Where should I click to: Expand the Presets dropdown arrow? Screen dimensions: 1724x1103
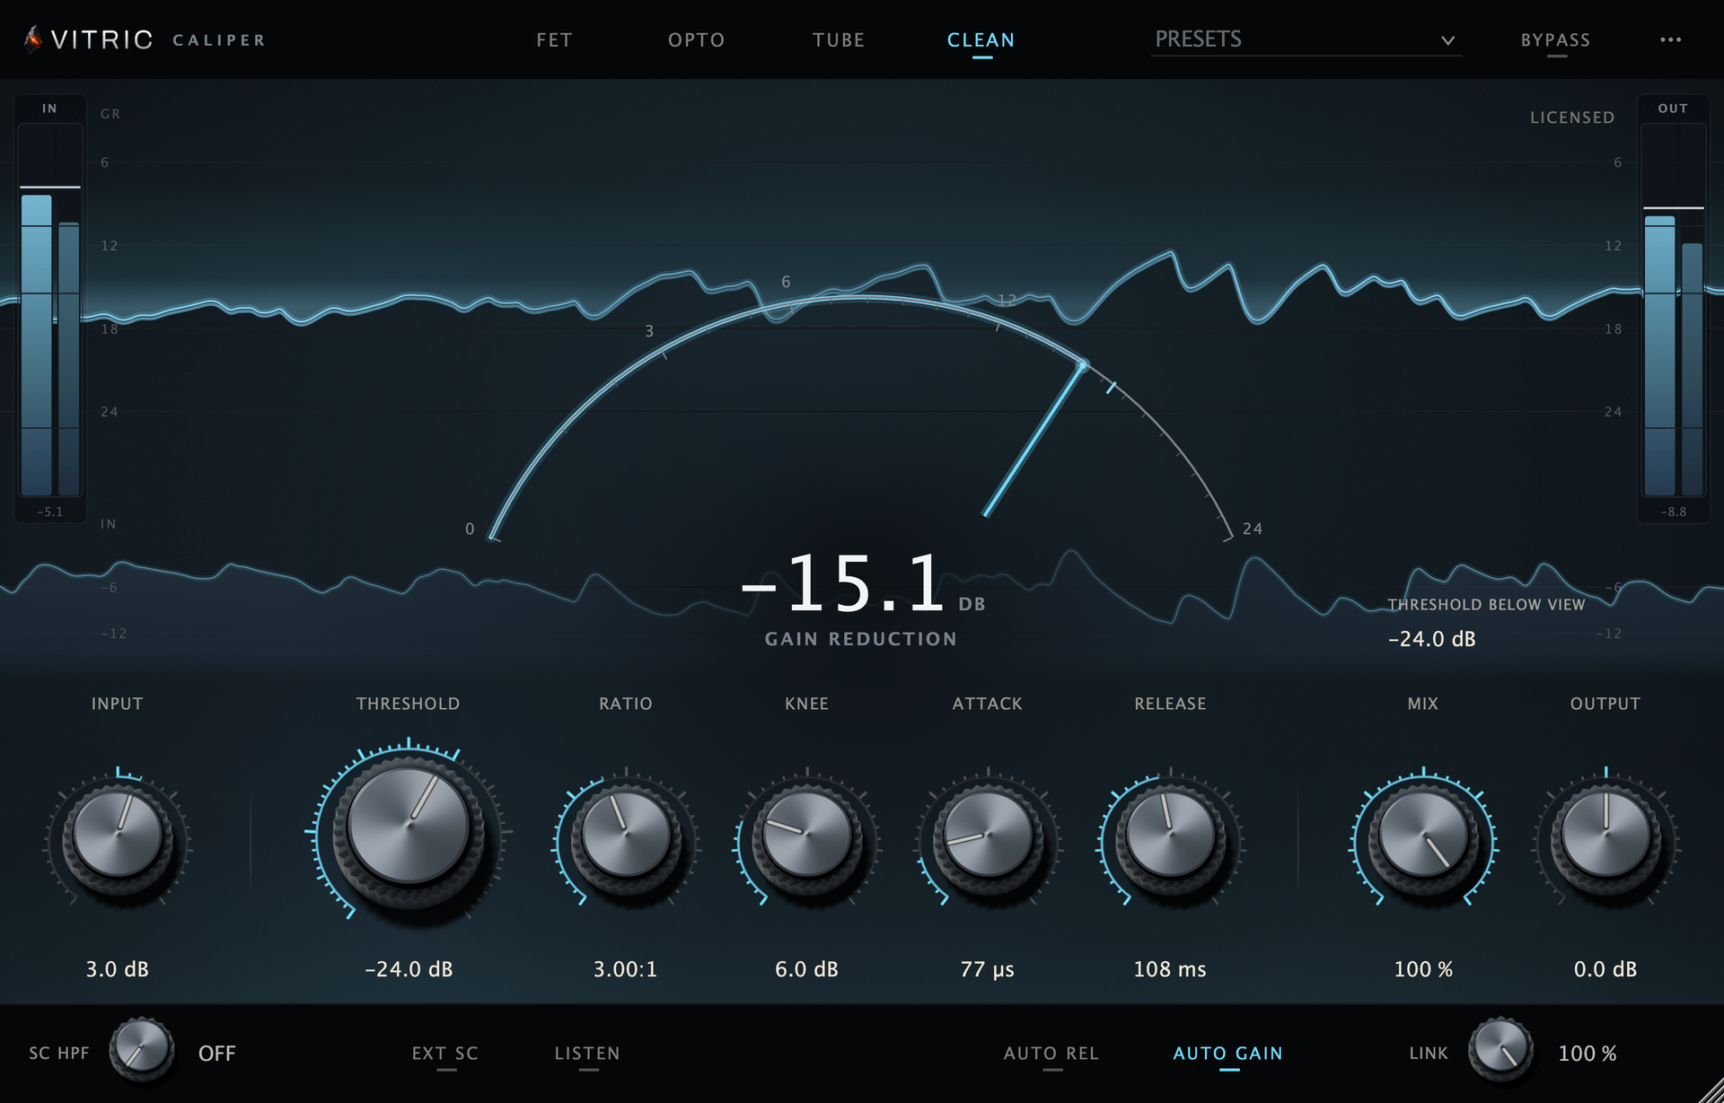pyautogui.click(x=1447, y=40)
